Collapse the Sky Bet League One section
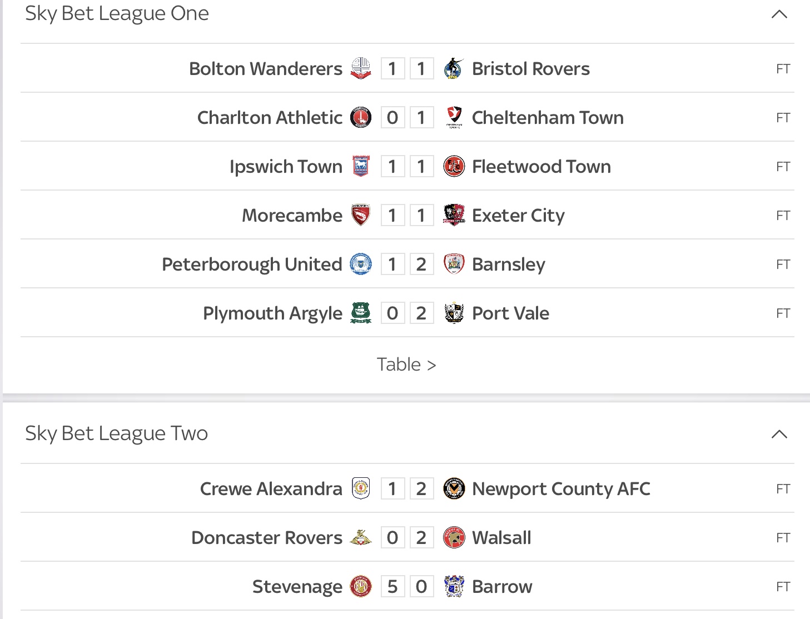The image size is (810, 619). coord(779,14)
